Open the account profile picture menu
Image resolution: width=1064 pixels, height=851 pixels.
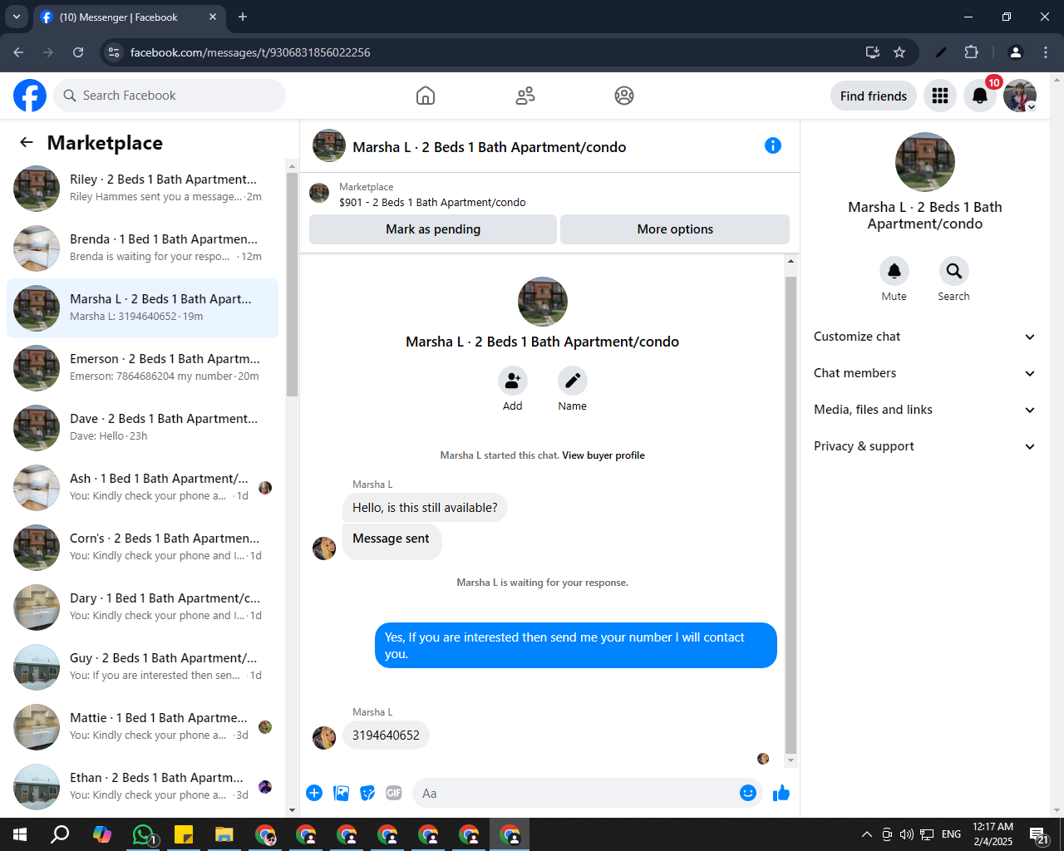click(x=1020, y=96)
